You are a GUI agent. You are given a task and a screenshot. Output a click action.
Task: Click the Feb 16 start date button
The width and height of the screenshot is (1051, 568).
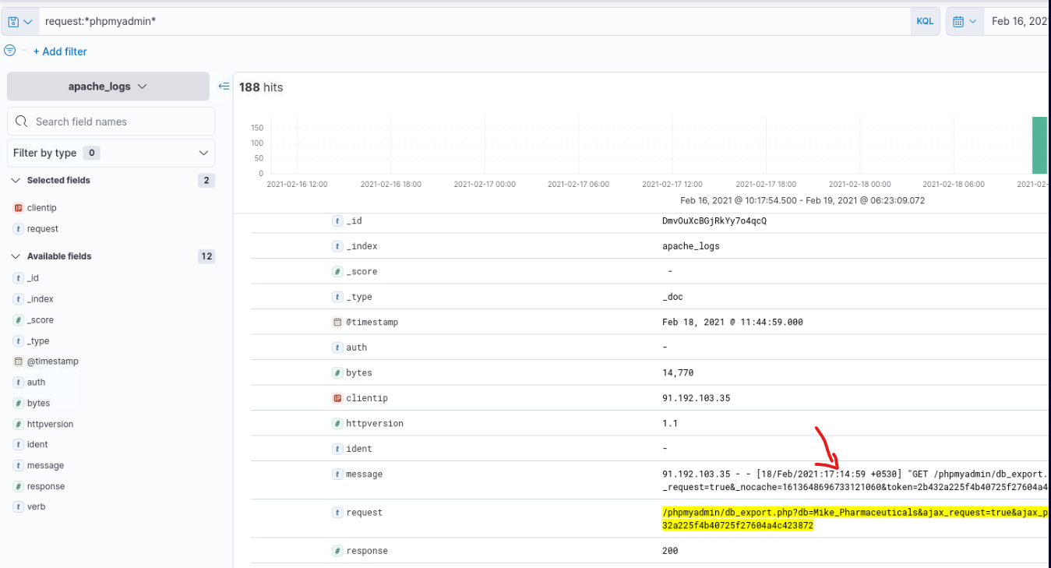(1017, 22)
